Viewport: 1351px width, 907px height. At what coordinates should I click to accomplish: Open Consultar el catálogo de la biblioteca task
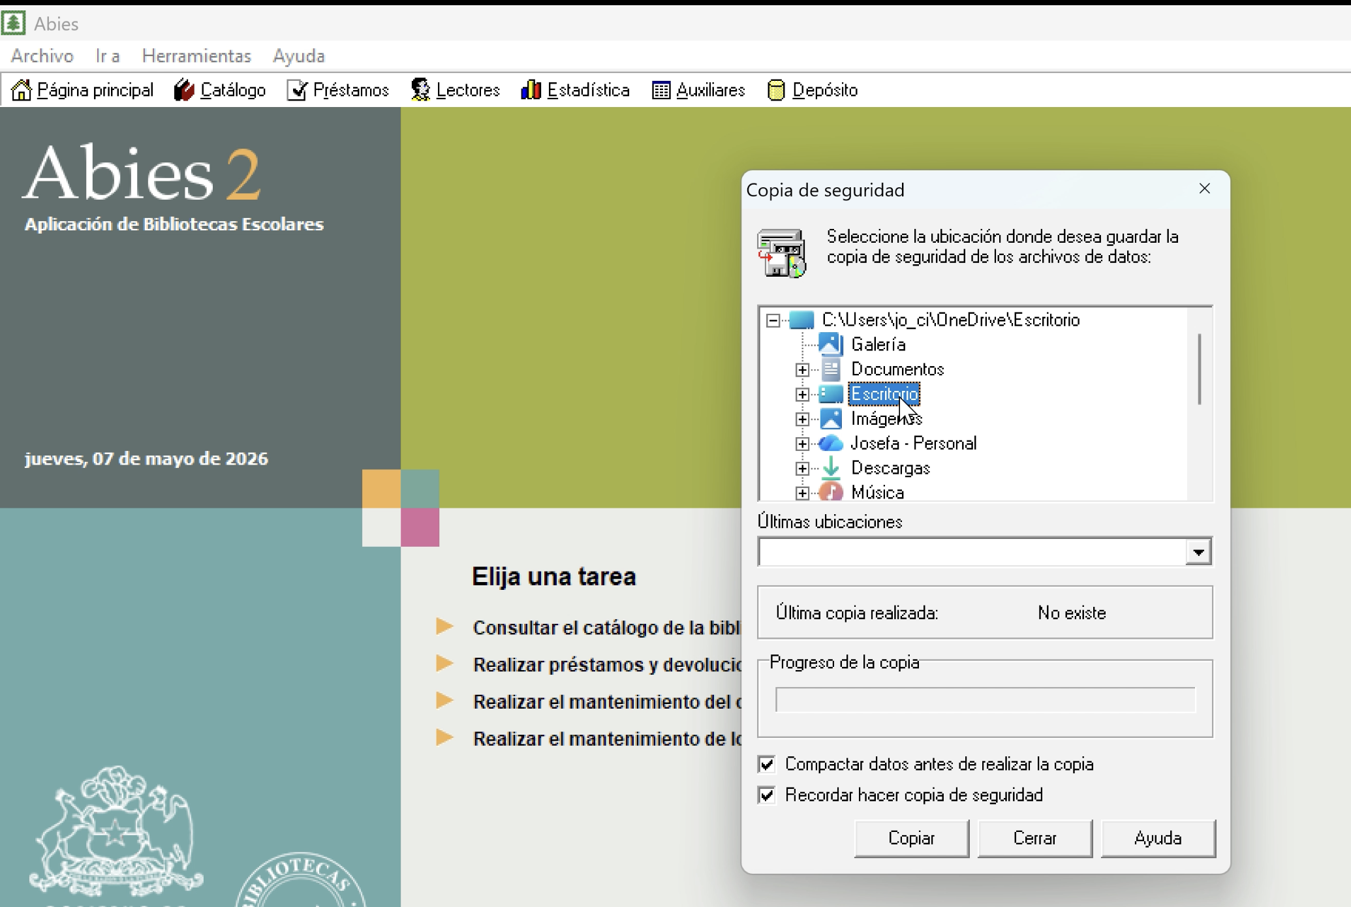point(606,627)
